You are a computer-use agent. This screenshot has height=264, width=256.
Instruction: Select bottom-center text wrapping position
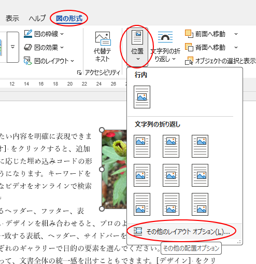[x=171, y=204]
